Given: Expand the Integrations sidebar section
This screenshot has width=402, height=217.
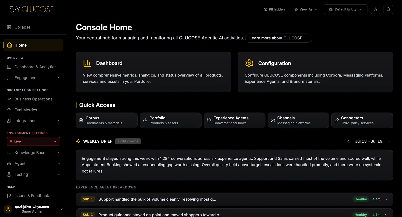Looking at the screenshot, I should (x=33, y=121).
